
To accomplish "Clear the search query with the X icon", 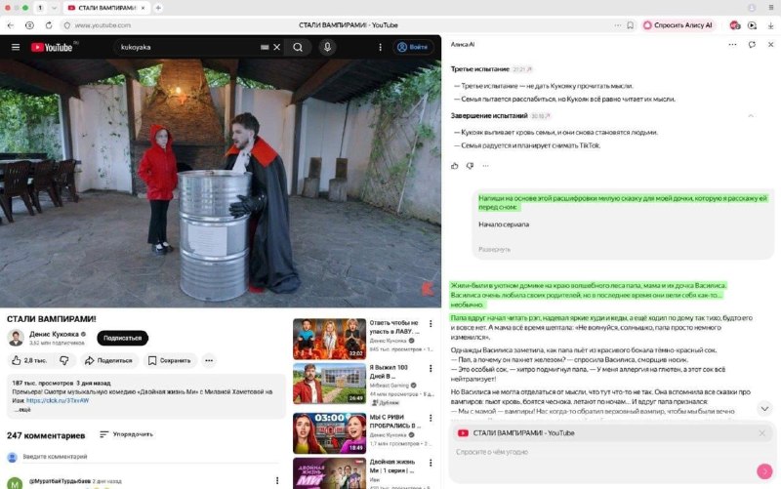I will click(277, 47).
